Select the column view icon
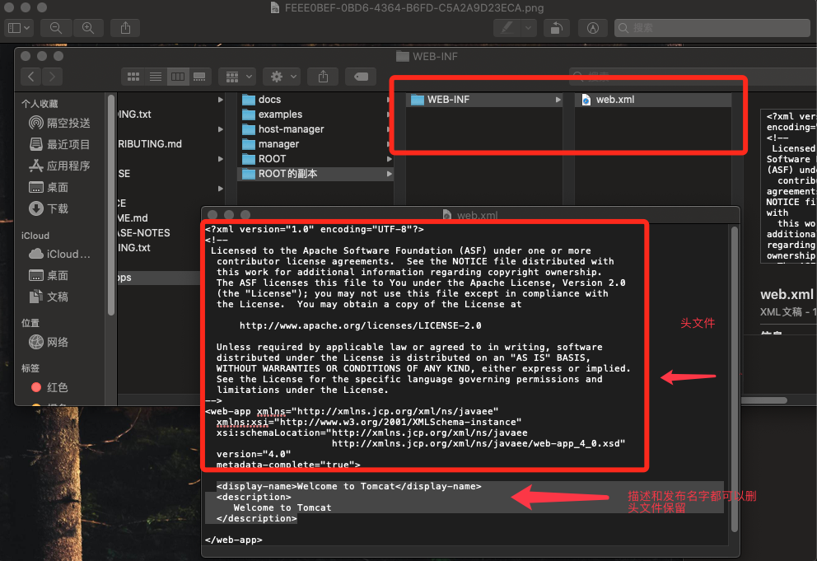 click(x=177, y=76)
